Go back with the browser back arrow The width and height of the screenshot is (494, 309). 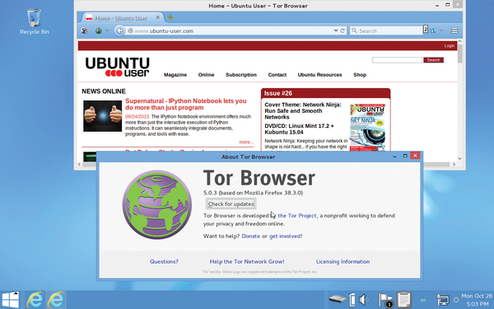point(119,30)
